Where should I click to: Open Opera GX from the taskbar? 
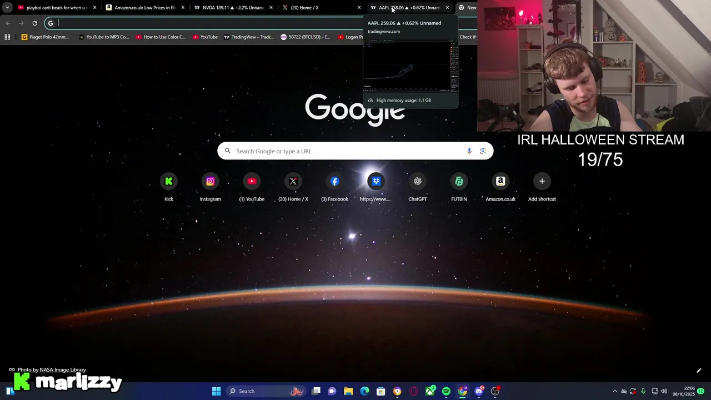[x=413, y=391]
